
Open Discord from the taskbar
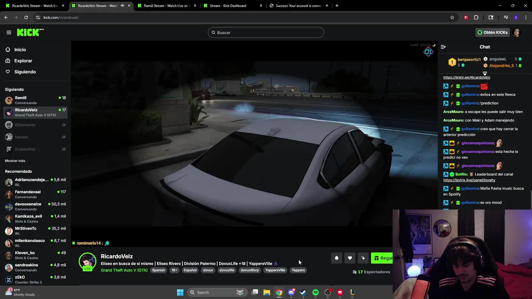[291, 292]
